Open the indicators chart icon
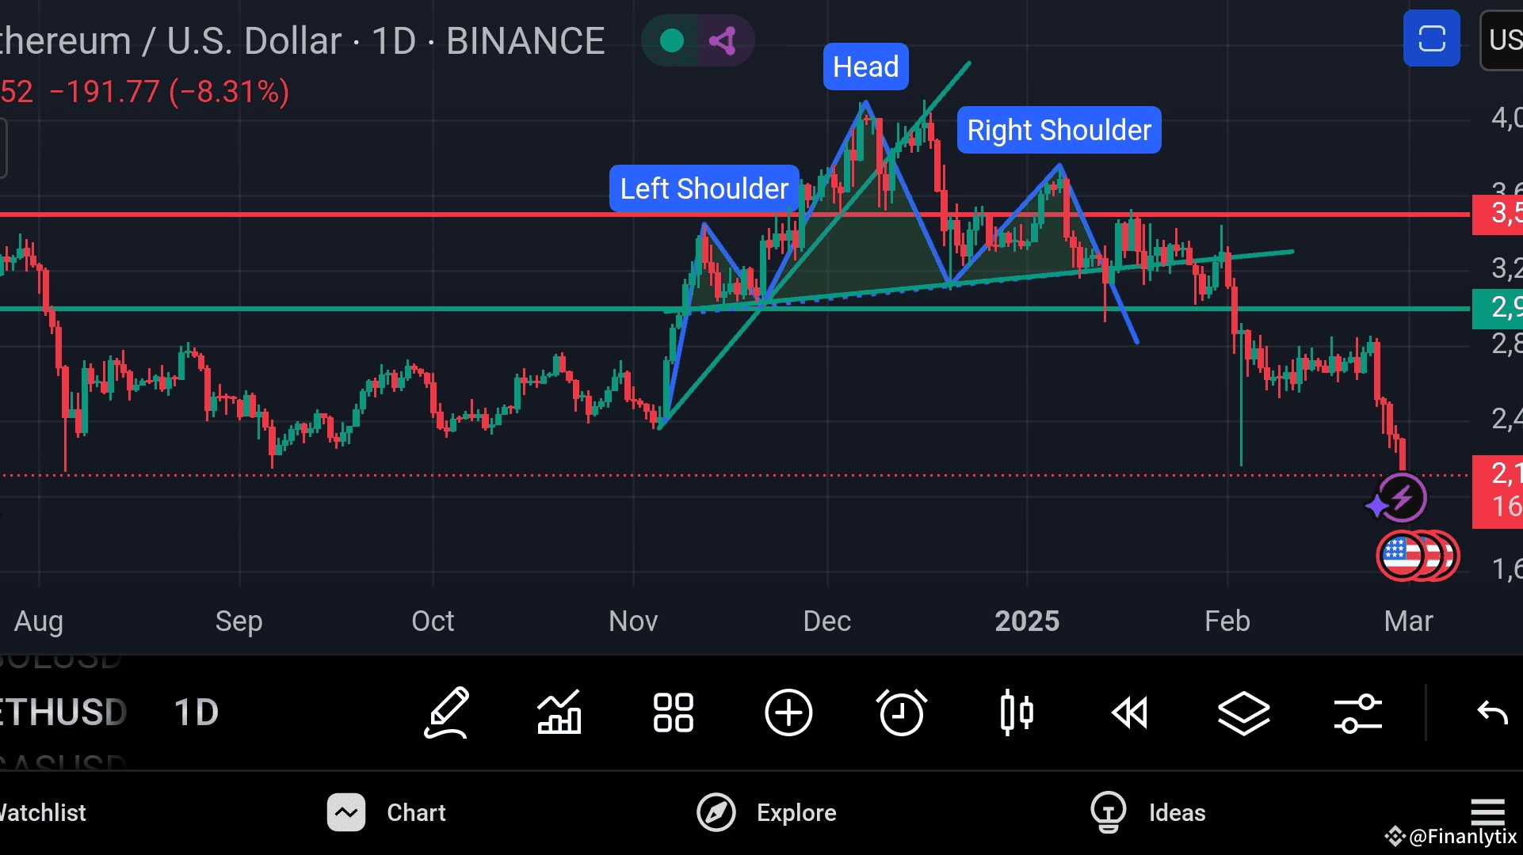Image resolution: width=1523 pixels, height=855 pixels. [x=559, y=712]
